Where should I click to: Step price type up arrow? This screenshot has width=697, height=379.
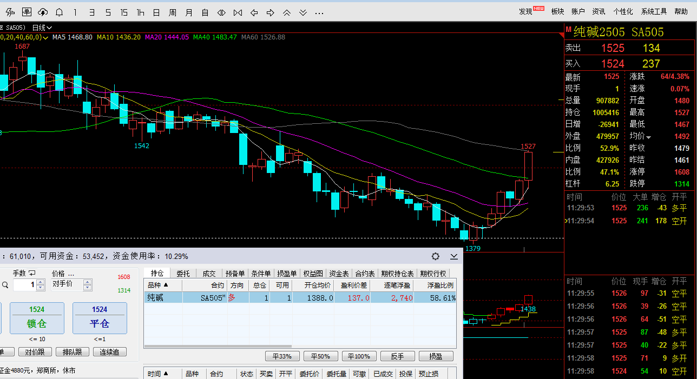[x=88, y=282]
